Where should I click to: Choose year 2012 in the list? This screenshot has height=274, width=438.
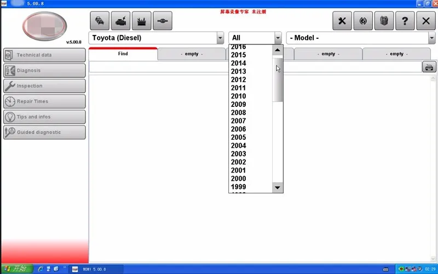pos(238,79)
